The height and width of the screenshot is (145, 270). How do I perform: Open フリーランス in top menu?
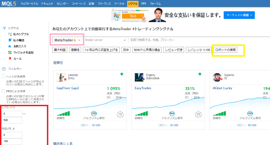(x=104, y=4)
